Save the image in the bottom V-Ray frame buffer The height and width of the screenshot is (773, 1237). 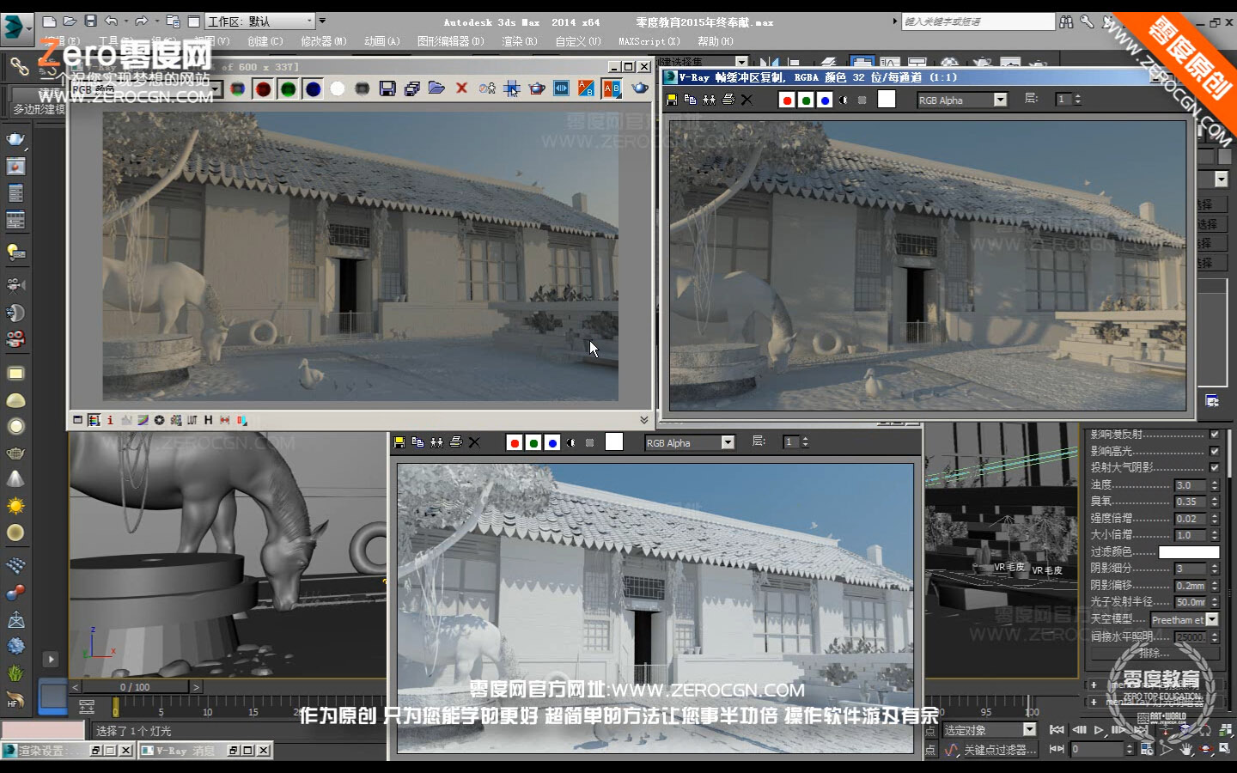tap(399, 442)
